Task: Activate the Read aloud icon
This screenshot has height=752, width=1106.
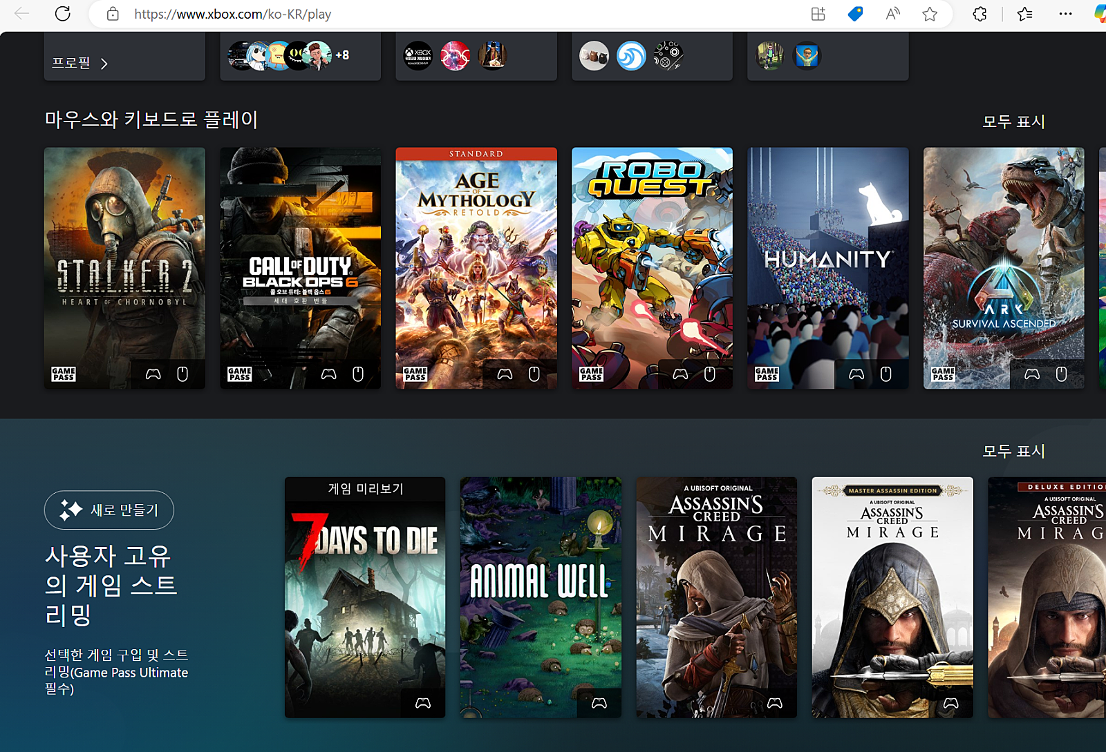Action: [892, 14]
